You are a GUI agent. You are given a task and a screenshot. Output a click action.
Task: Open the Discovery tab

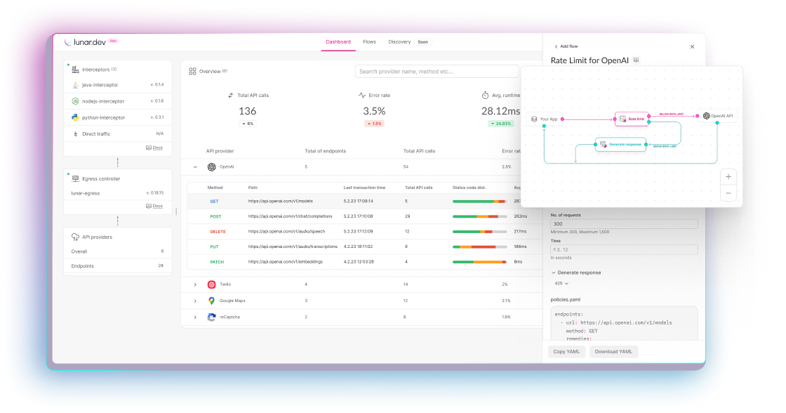point(399,42)
